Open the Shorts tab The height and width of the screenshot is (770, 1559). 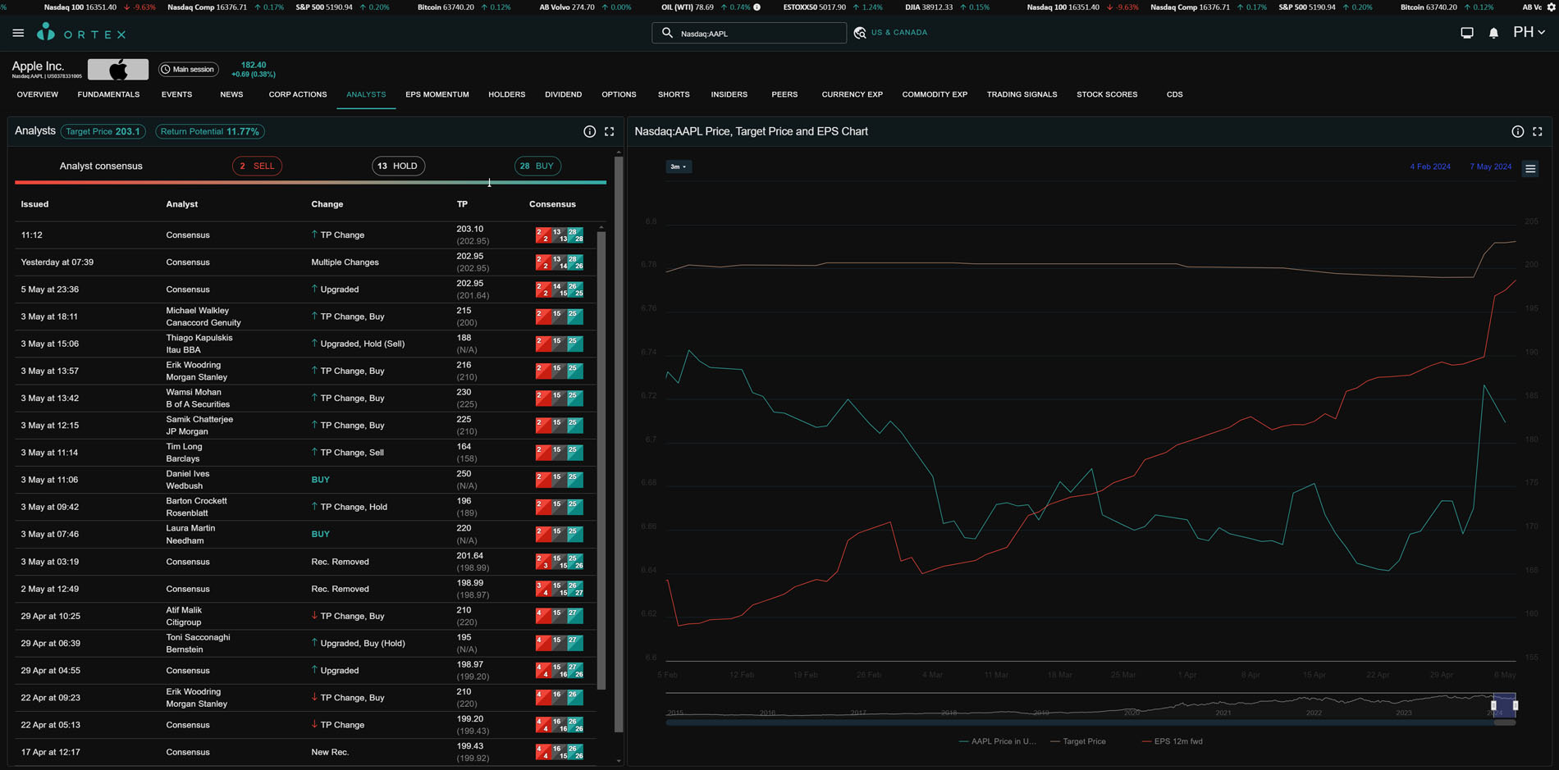[x=673, y=95]
